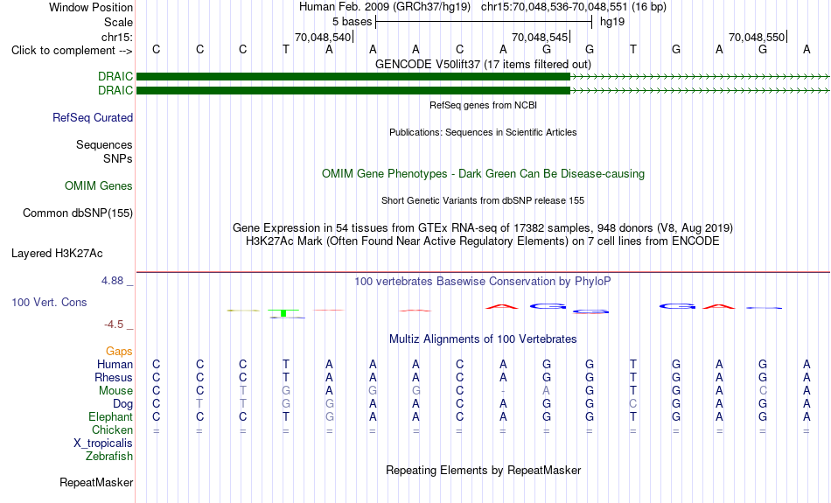
Task: Click the 70,048,545 ruler position marker
Action: click(541, 37)
